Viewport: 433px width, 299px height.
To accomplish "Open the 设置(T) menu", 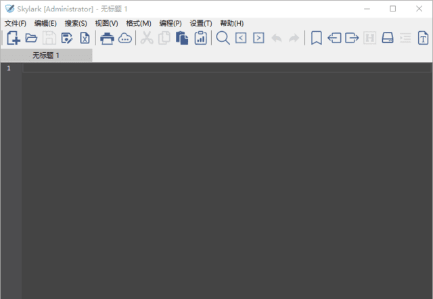I will tap(201, 24).
